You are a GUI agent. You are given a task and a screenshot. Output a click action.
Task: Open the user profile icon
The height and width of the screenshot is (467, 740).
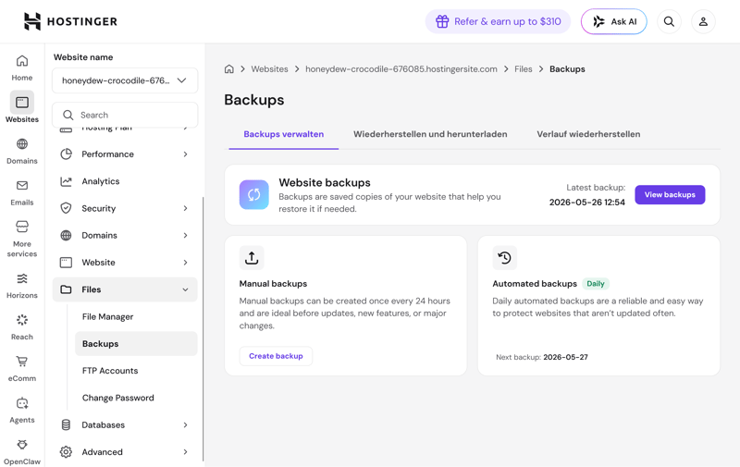click(703, 21)
